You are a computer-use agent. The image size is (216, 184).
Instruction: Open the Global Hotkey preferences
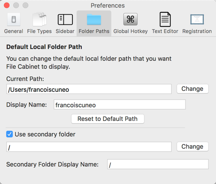[x=131, y=23]
